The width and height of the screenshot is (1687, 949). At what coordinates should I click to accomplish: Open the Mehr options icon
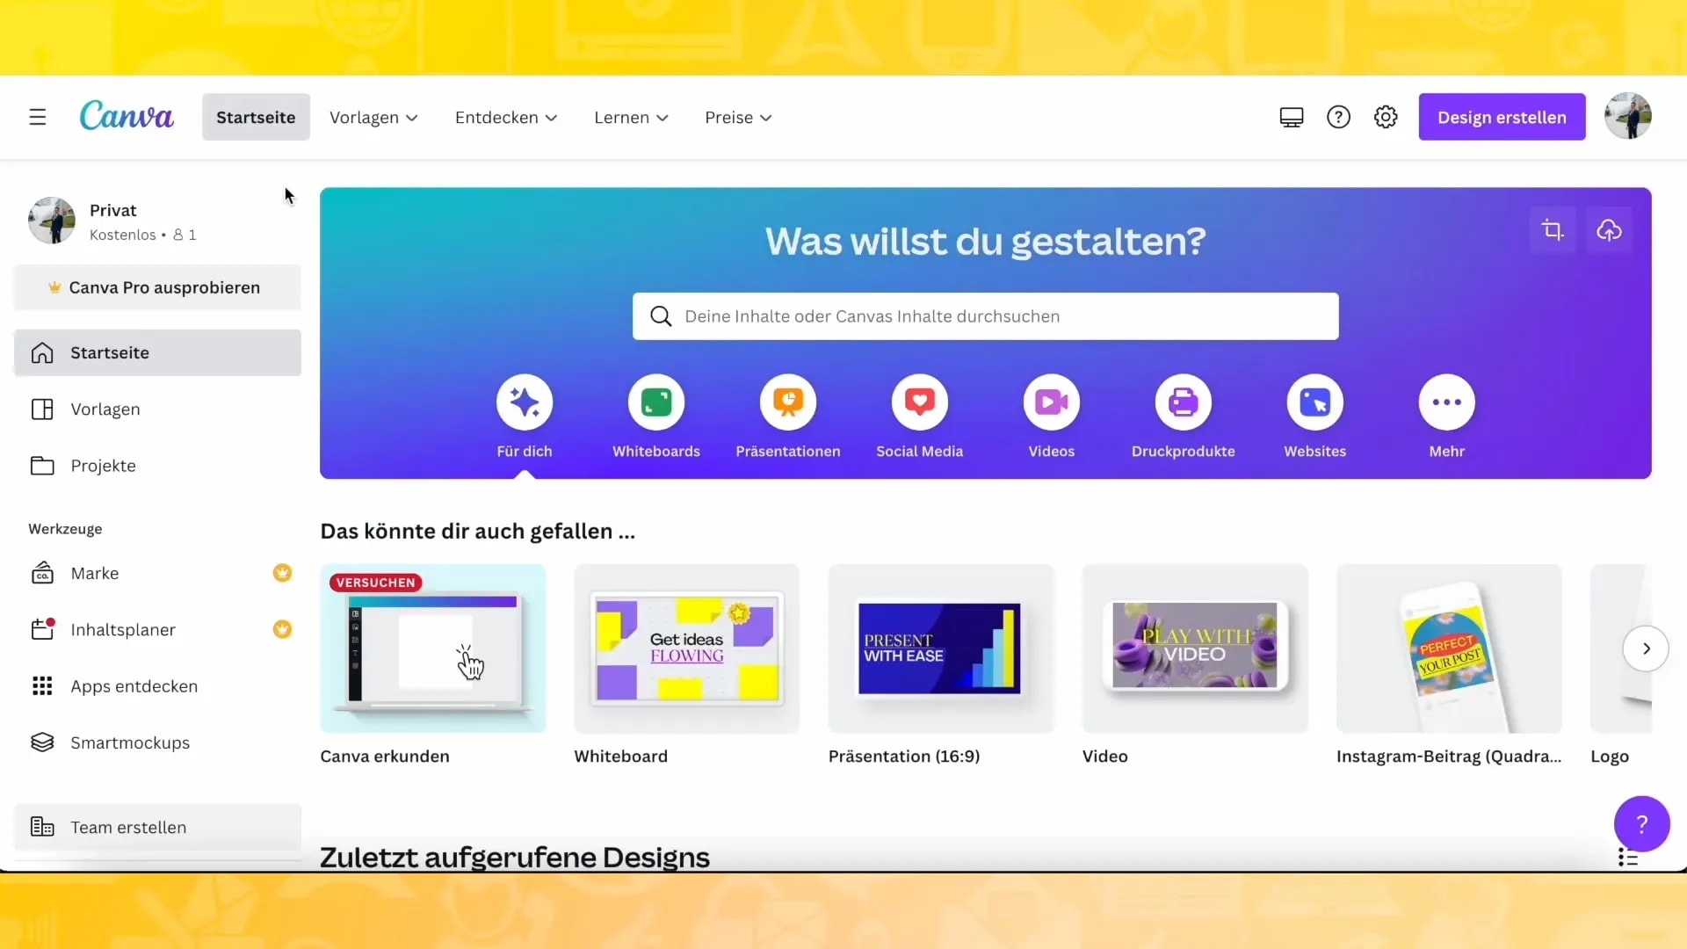[x=1446, y=402]
